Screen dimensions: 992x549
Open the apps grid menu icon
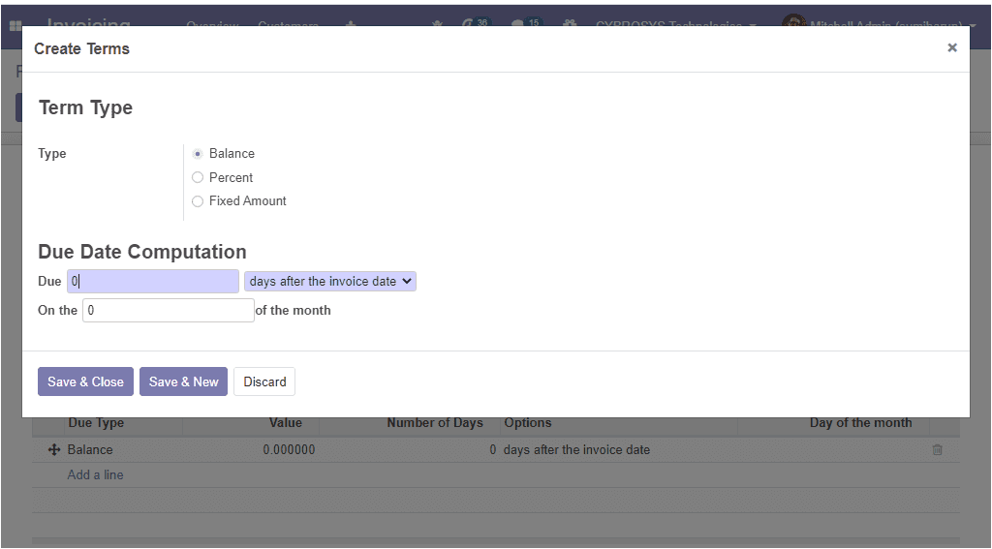(x=15, y=25)
